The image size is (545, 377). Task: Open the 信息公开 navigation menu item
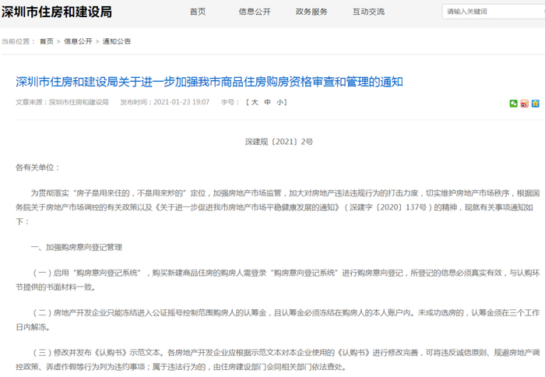[x=255, y=12]
